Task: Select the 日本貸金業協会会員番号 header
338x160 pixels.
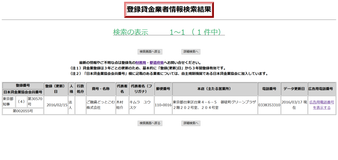Action: [23, 92]
